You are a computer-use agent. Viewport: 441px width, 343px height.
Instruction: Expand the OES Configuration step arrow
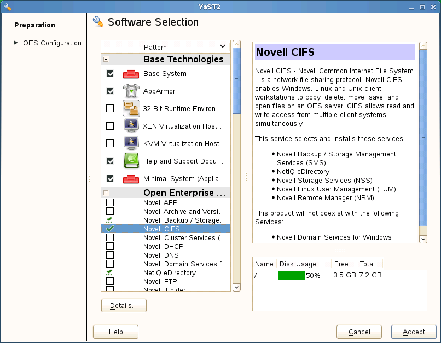[x=16, y=43]
